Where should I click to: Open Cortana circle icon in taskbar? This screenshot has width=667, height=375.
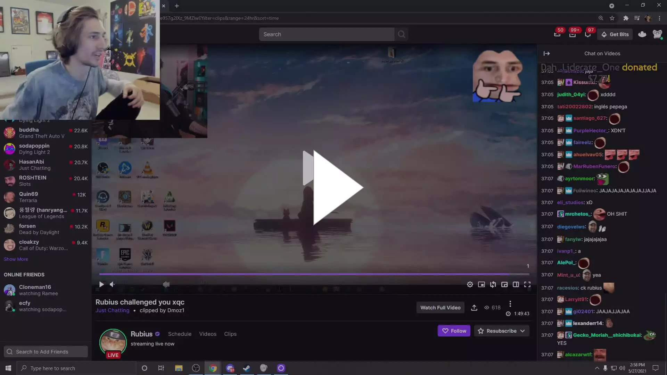pos(145,368)
